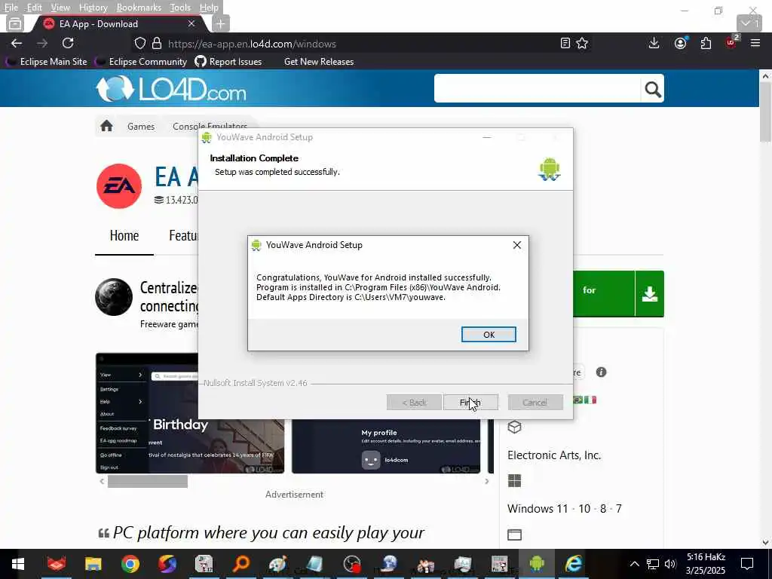Click the info icon in sidebar
772x579 pixels.
pyautogui.click(x=601, y=372)
